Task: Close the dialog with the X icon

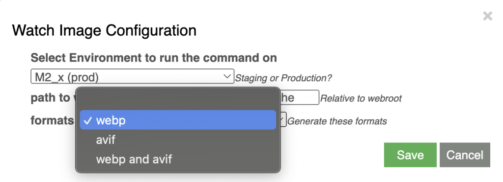Action: [x=488, y=16]
